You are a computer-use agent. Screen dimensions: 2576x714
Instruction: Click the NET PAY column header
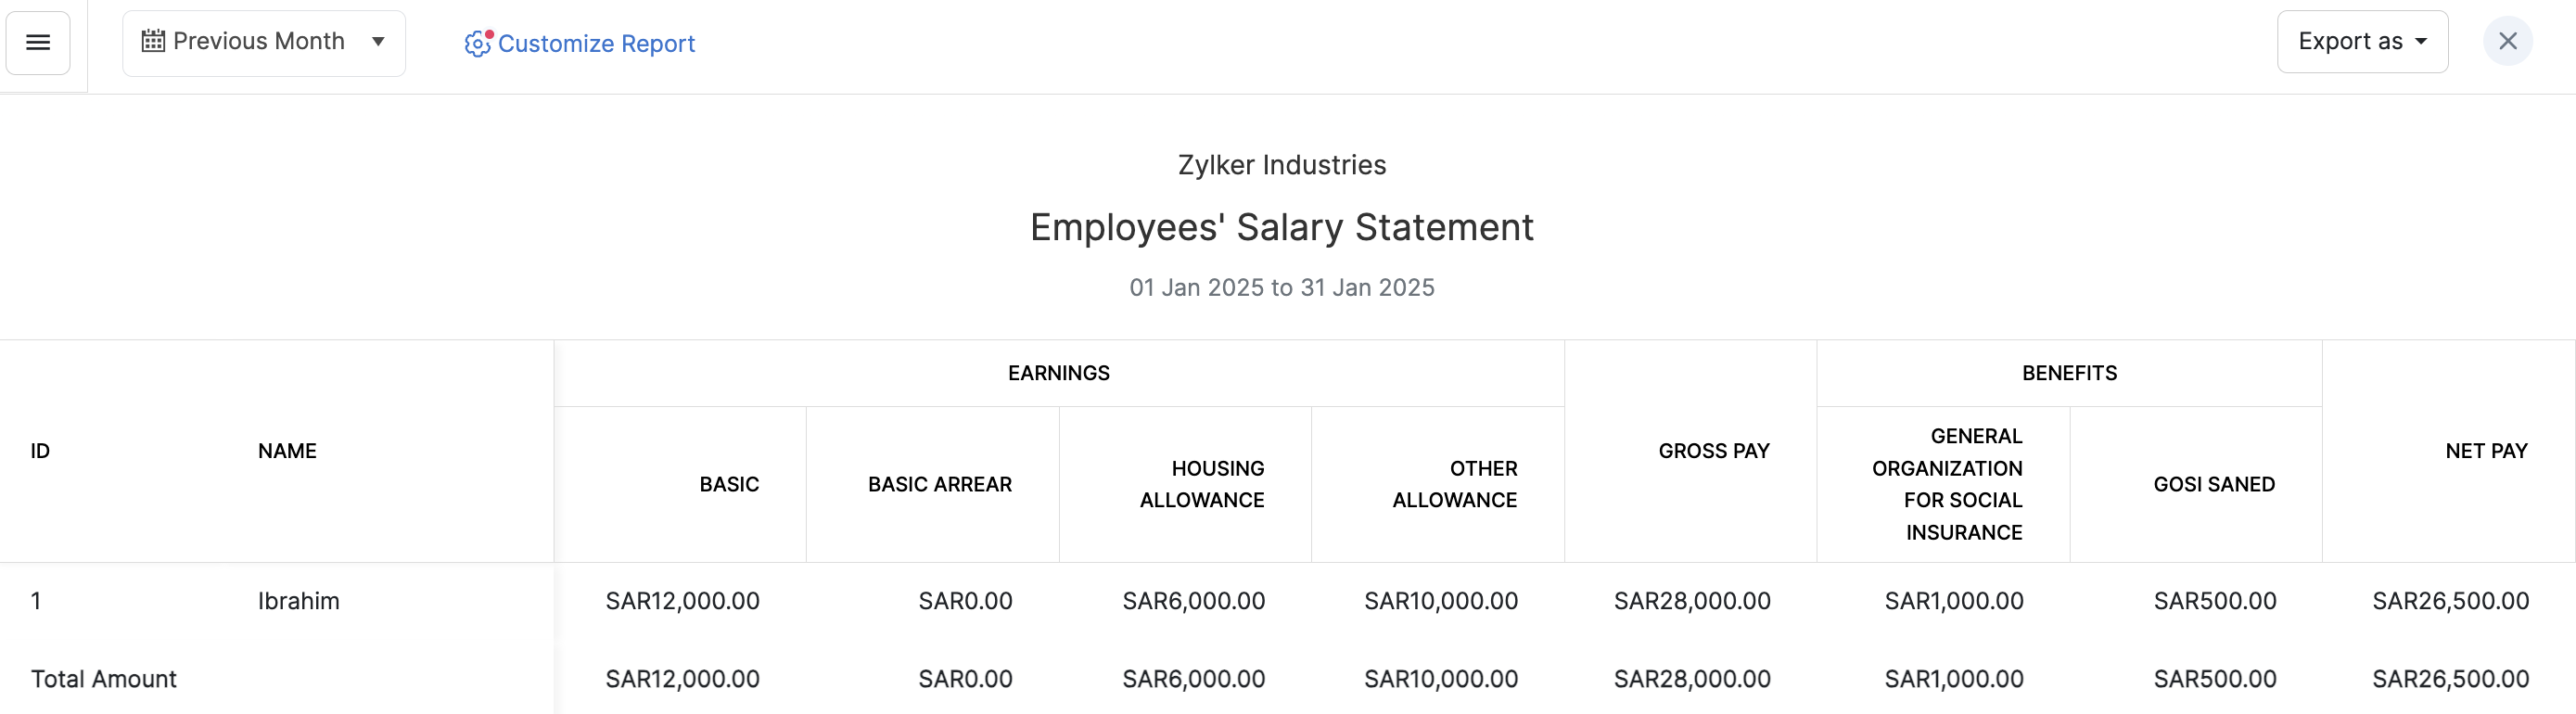point(2485,451)
